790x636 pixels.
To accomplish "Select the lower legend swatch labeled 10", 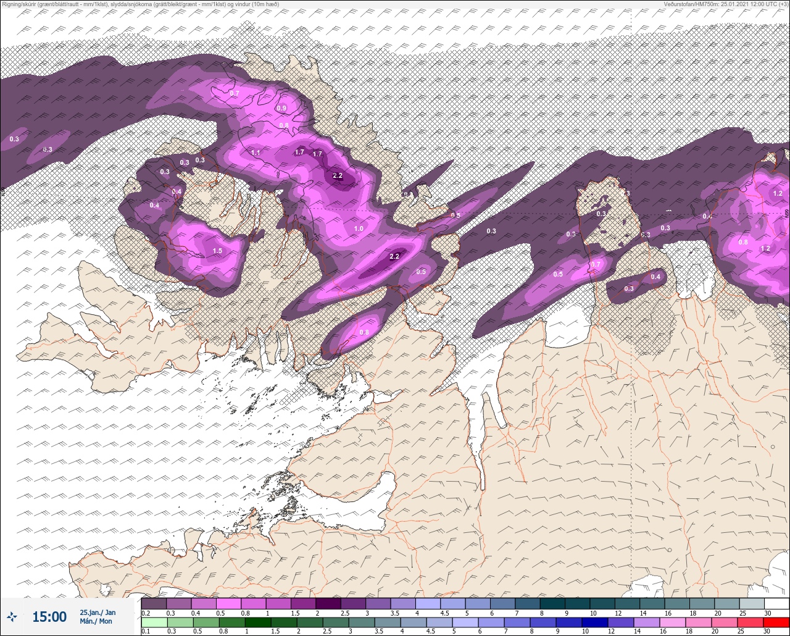I will (x=594, y=622).
